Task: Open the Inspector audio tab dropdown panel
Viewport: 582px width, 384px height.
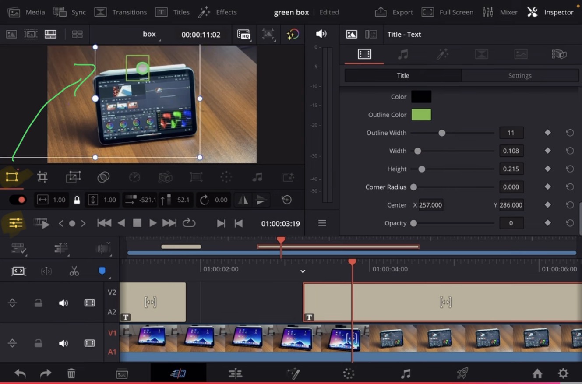Action: point(403,54)
